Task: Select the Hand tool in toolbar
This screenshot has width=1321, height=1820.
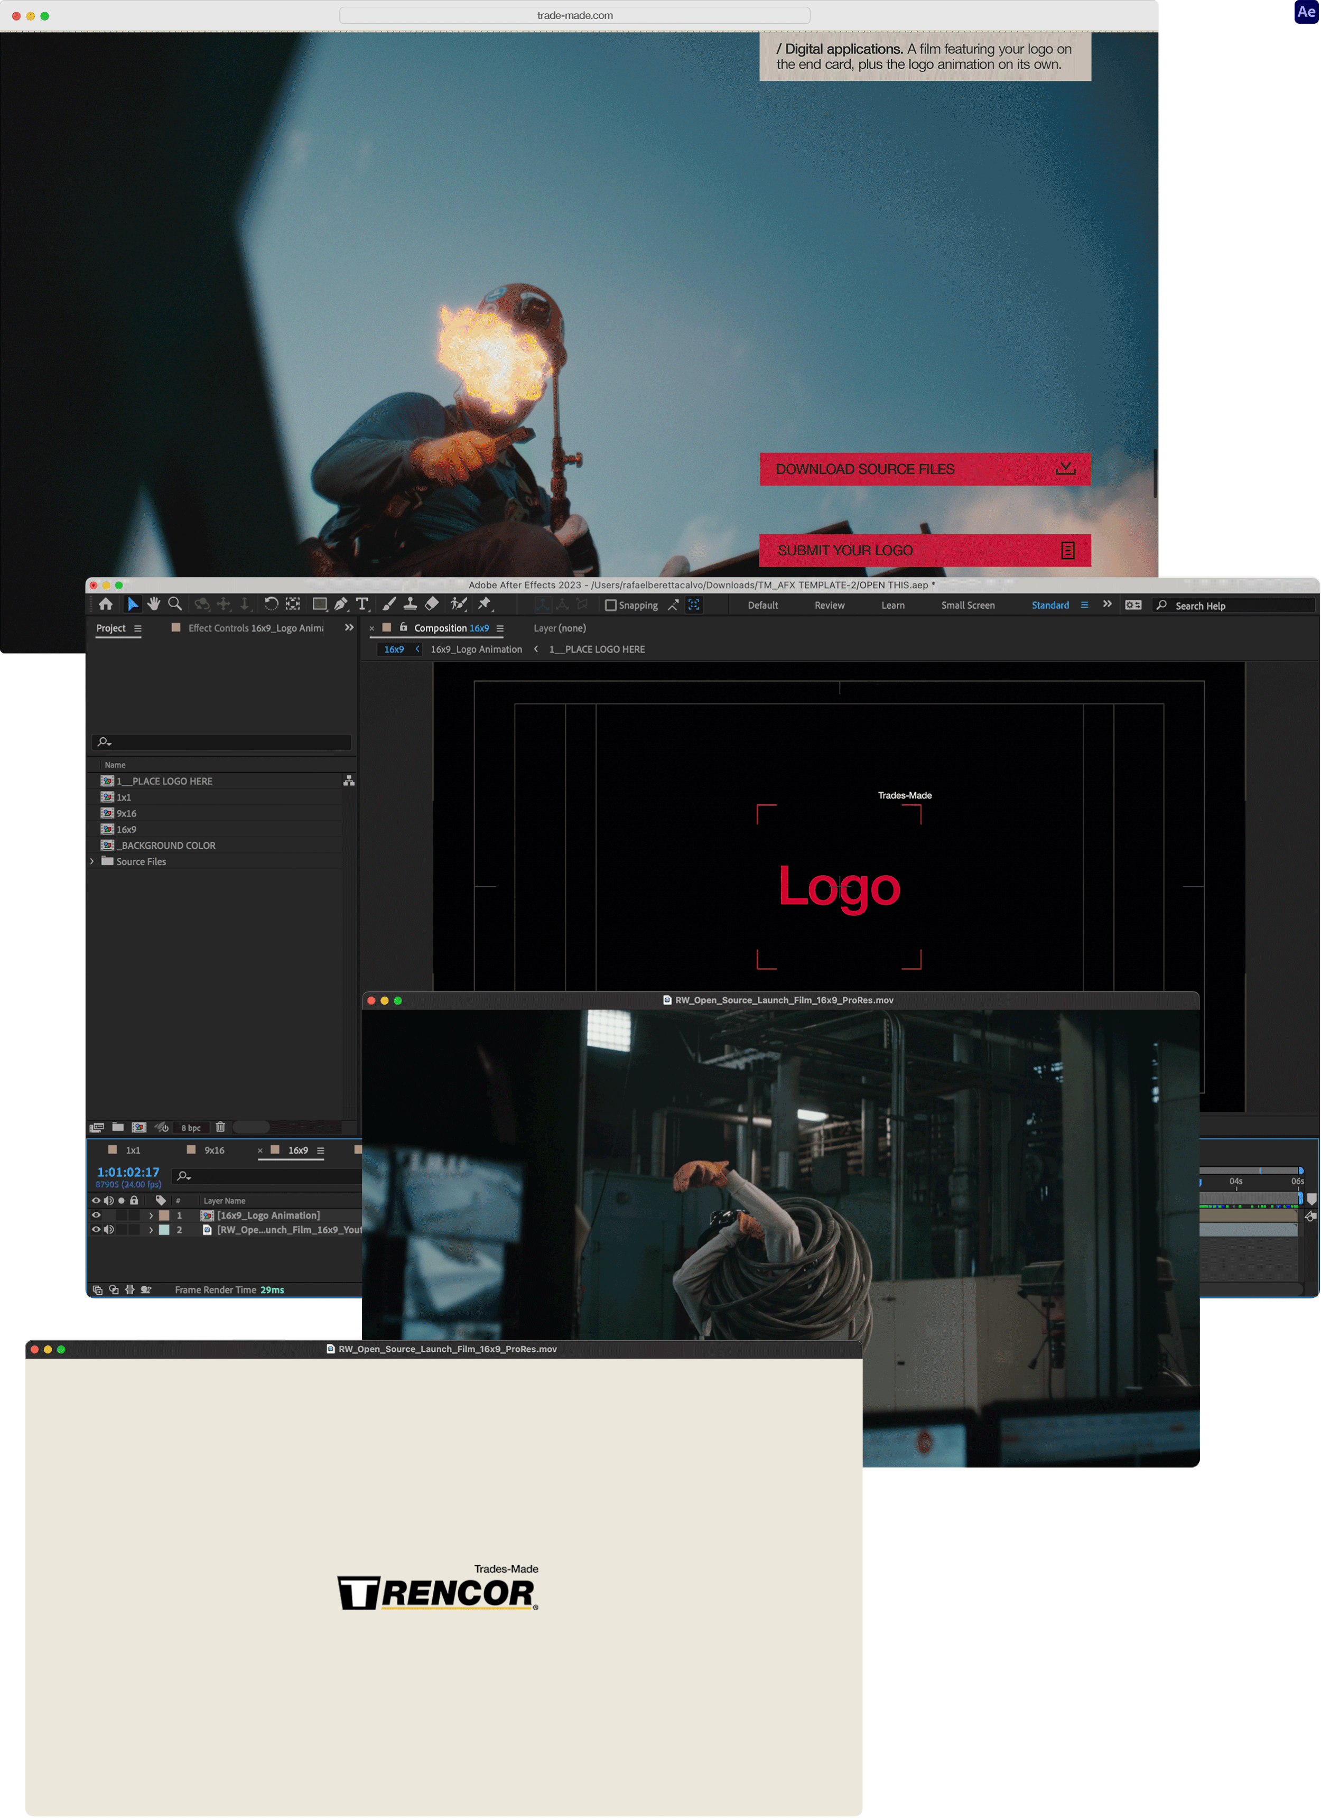Action: [x=153, y=604]
